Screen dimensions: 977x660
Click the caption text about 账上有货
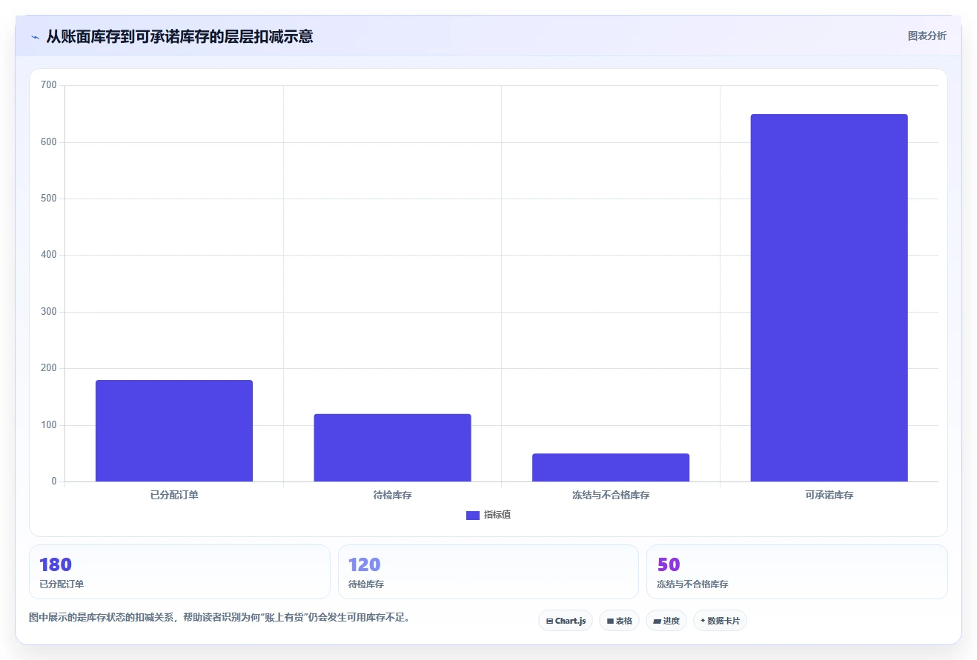pos(219,617)
